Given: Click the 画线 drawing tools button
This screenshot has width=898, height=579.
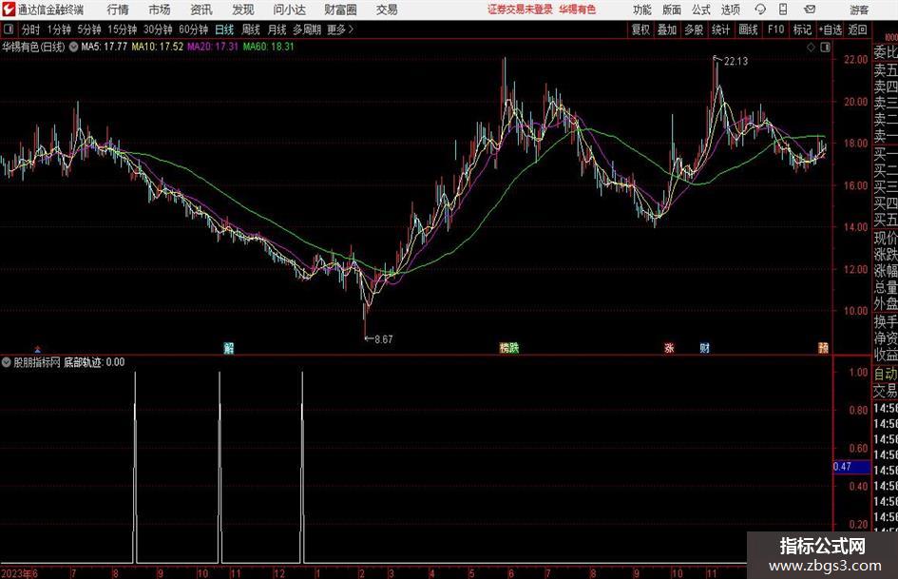Looking at the screenshot, I should [x=748, y=29].
